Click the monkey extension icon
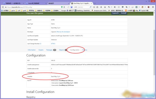Screen dimensions: 156x99 143,7
